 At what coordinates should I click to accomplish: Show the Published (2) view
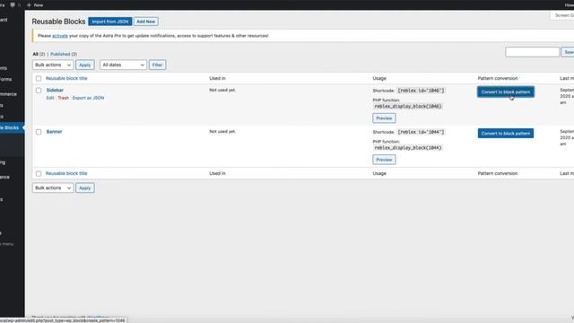click(x=64, y=54)
